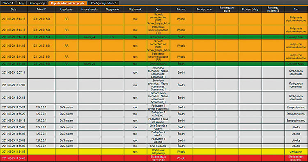Sort by the Data column header

[14, 9]
